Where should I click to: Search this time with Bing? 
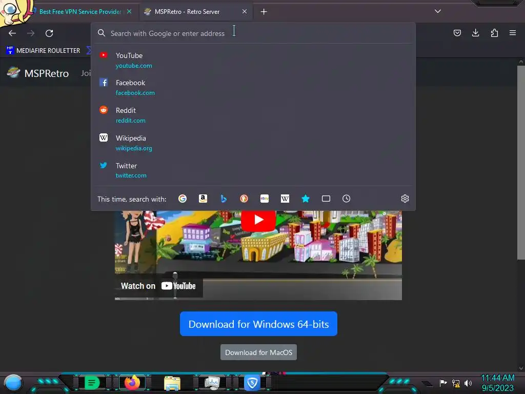(x=224, y=199)
